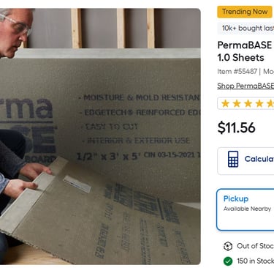Open the main cement board product image
The image size is (274, 268).
(x=100, y=136)
